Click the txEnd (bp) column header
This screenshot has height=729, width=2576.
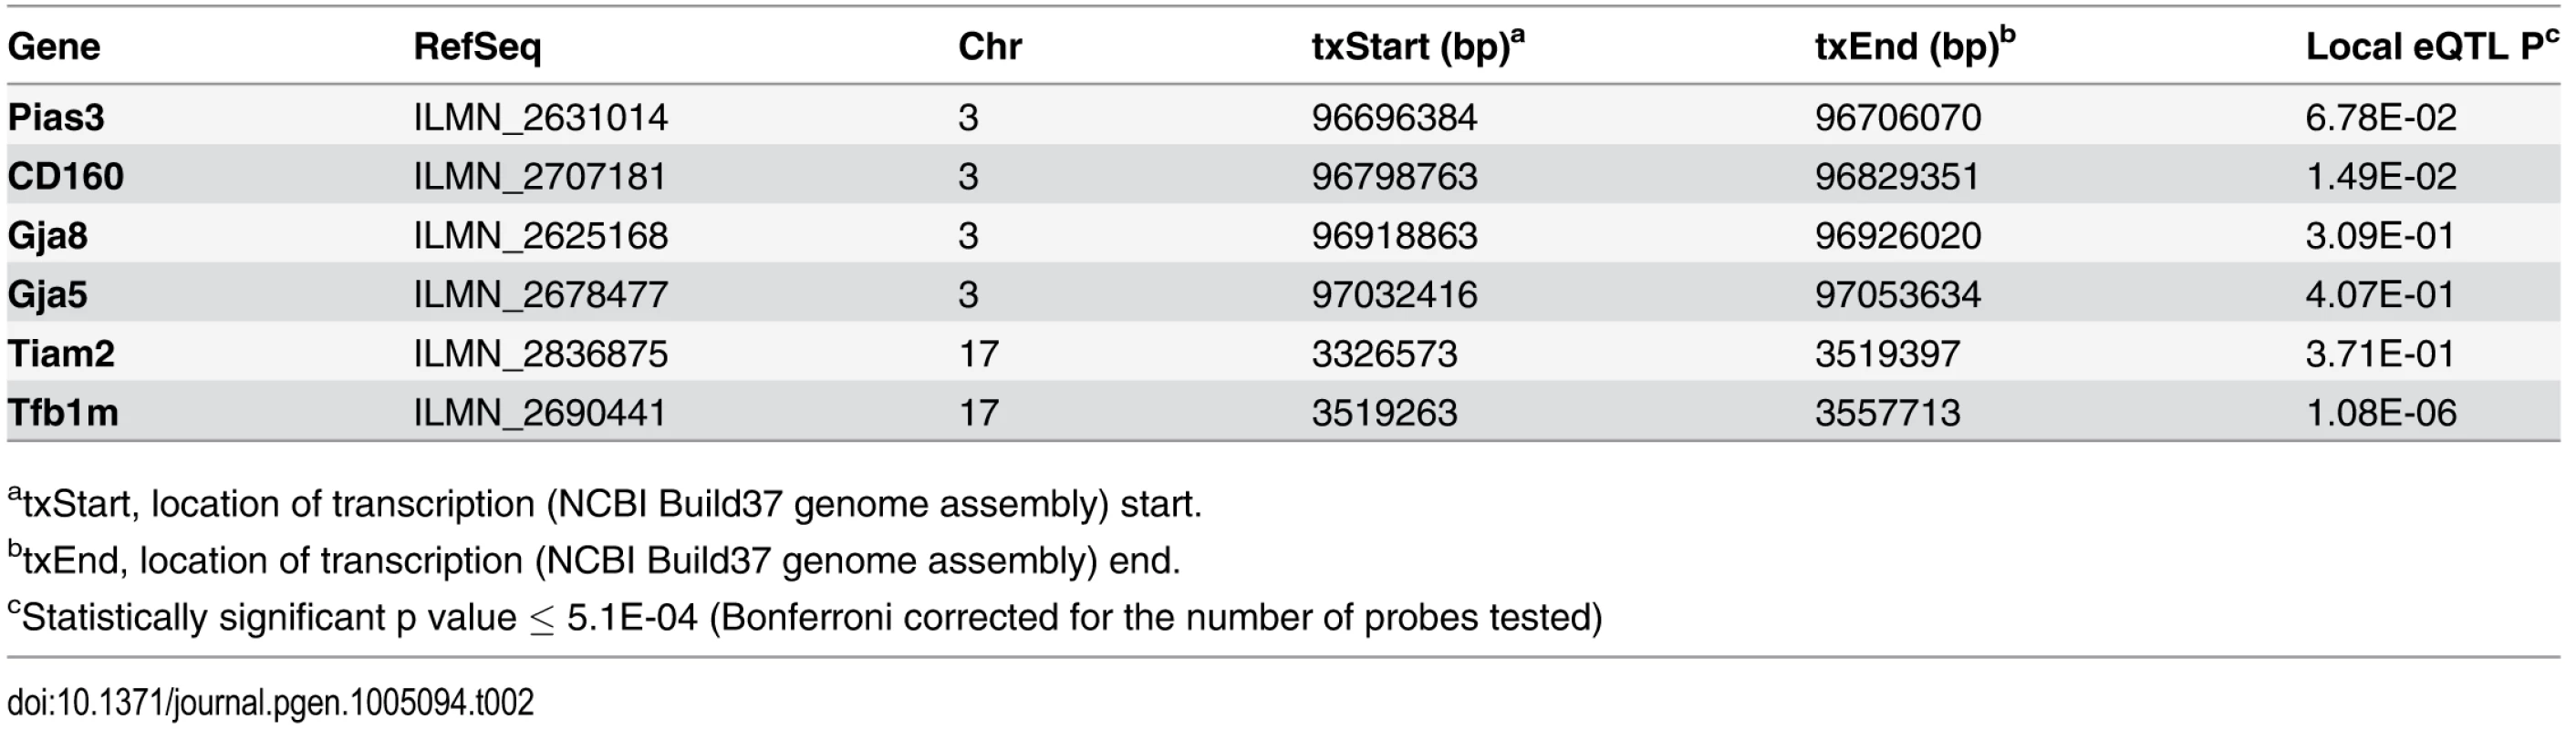tap(1914, 46)
